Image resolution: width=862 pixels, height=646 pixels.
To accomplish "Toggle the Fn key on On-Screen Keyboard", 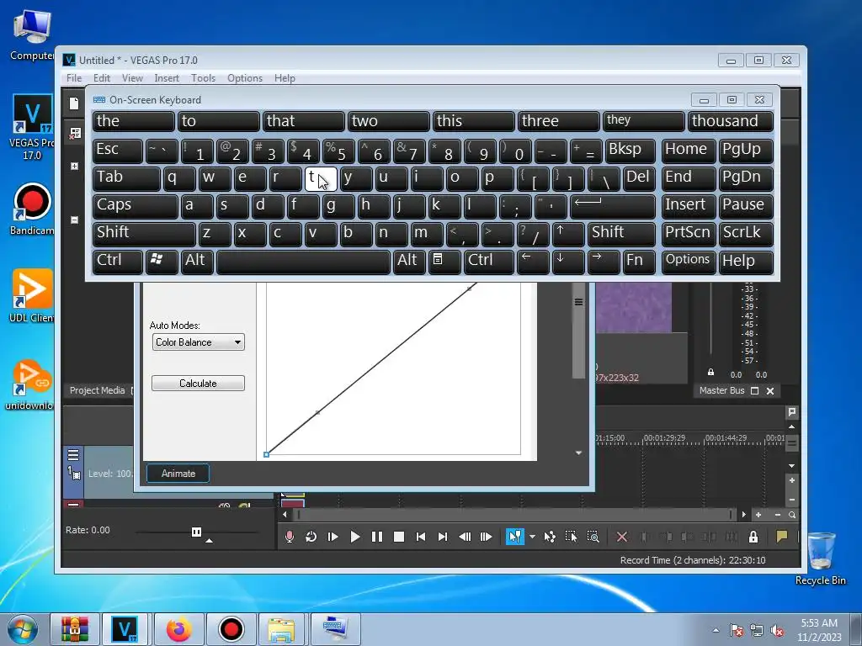I will [639, 262].
